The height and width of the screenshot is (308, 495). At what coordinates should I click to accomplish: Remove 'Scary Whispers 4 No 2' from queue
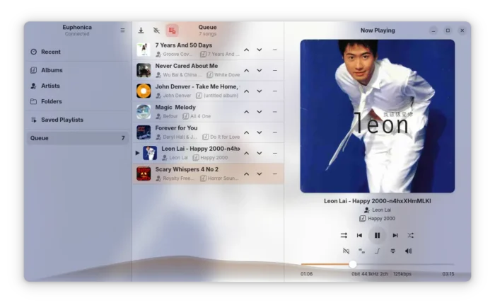(274, 174)
